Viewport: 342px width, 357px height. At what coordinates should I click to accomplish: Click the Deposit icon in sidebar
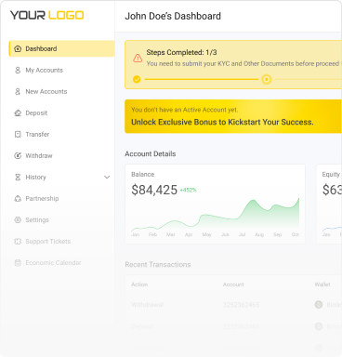(18, 112)
